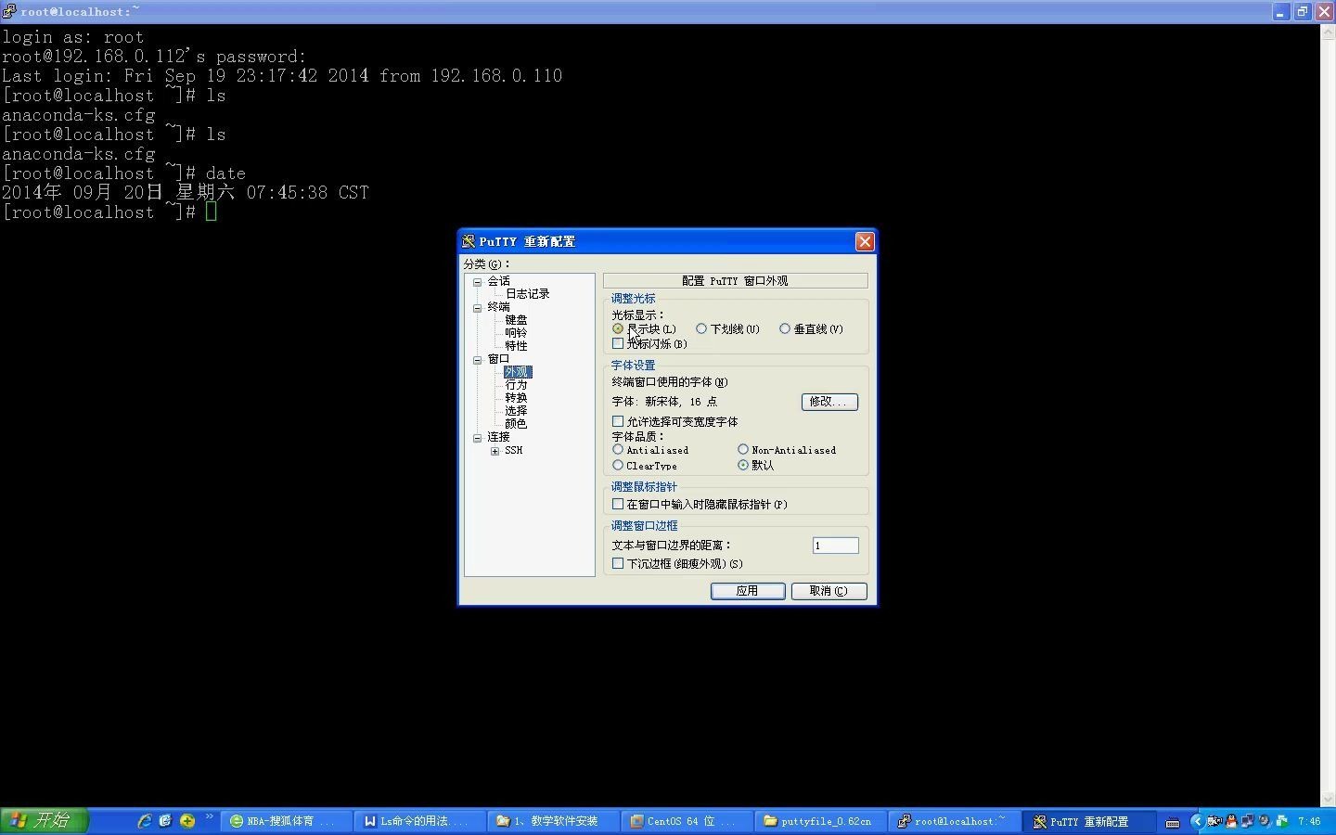Viewport: 1336px width, 835px height.
Task: Restore down the root@localhost terminal window
Action: pyautogui.click(x=1303, y=11)
